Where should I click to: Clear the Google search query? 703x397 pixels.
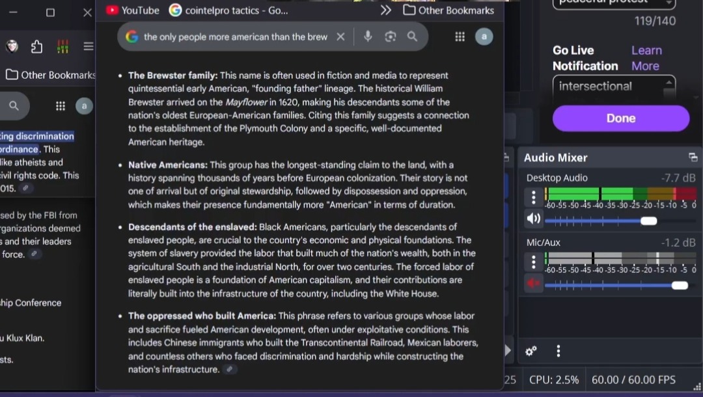pos(340,36)
